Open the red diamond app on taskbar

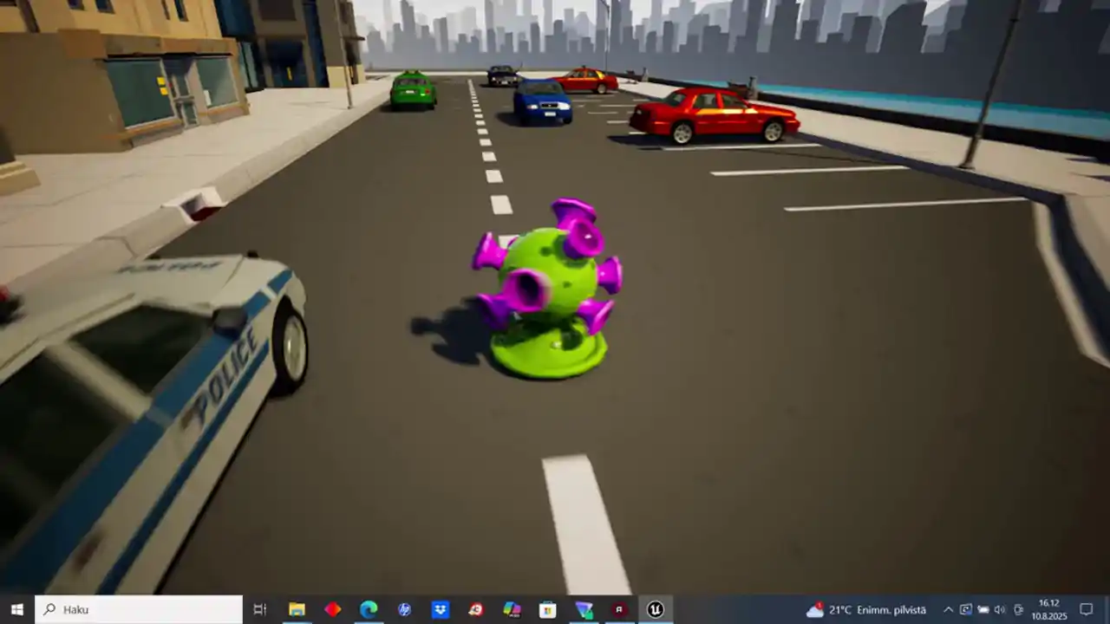(333, 609)
